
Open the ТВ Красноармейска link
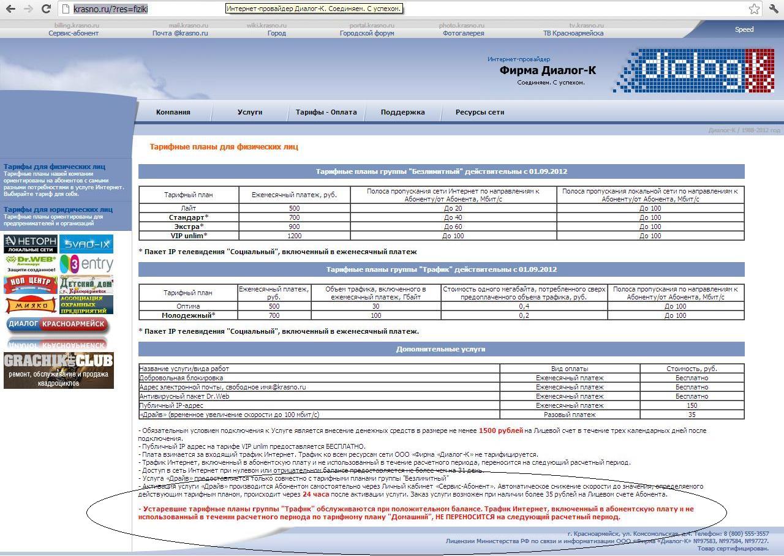pos(573,33)
